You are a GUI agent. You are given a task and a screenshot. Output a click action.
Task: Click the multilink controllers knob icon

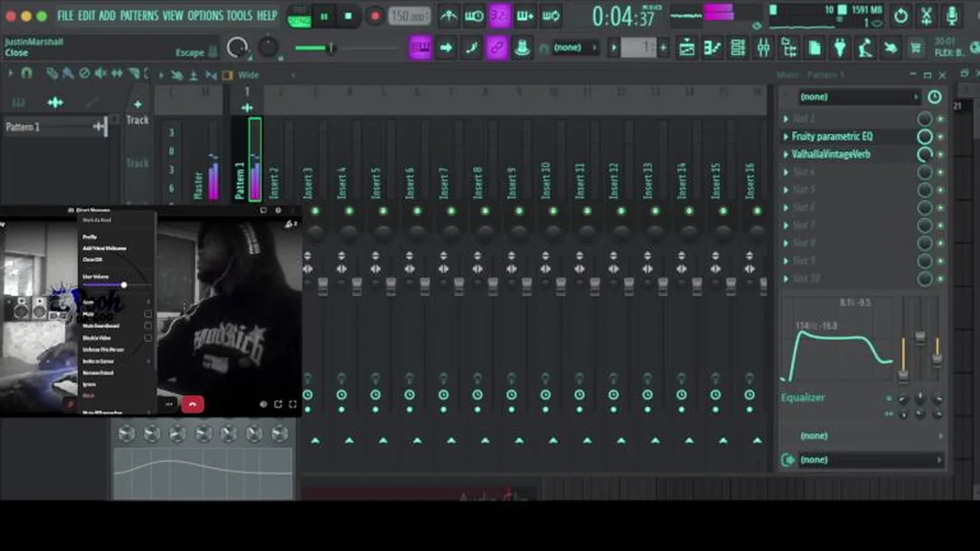pyautogui.click(x=522, y=48)
